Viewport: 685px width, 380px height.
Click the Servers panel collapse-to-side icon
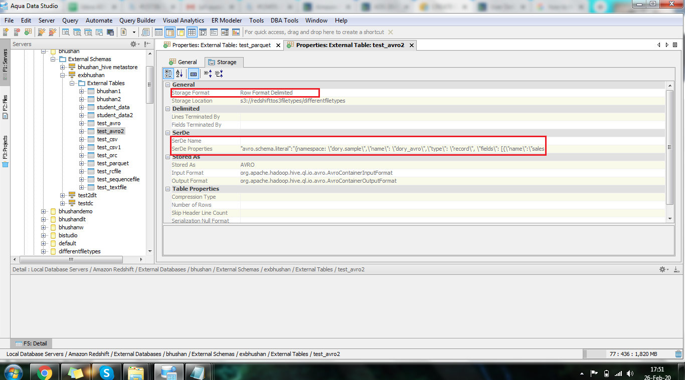coord(147,44)
